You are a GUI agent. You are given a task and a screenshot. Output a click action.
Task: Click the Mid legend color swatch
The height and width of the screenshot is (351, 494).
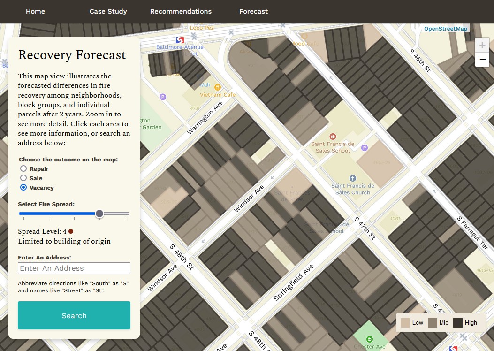coord(432,323)
